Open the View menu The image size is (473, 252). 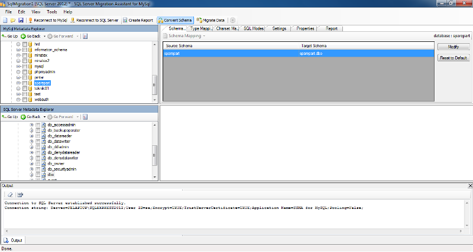pos(36,12)
